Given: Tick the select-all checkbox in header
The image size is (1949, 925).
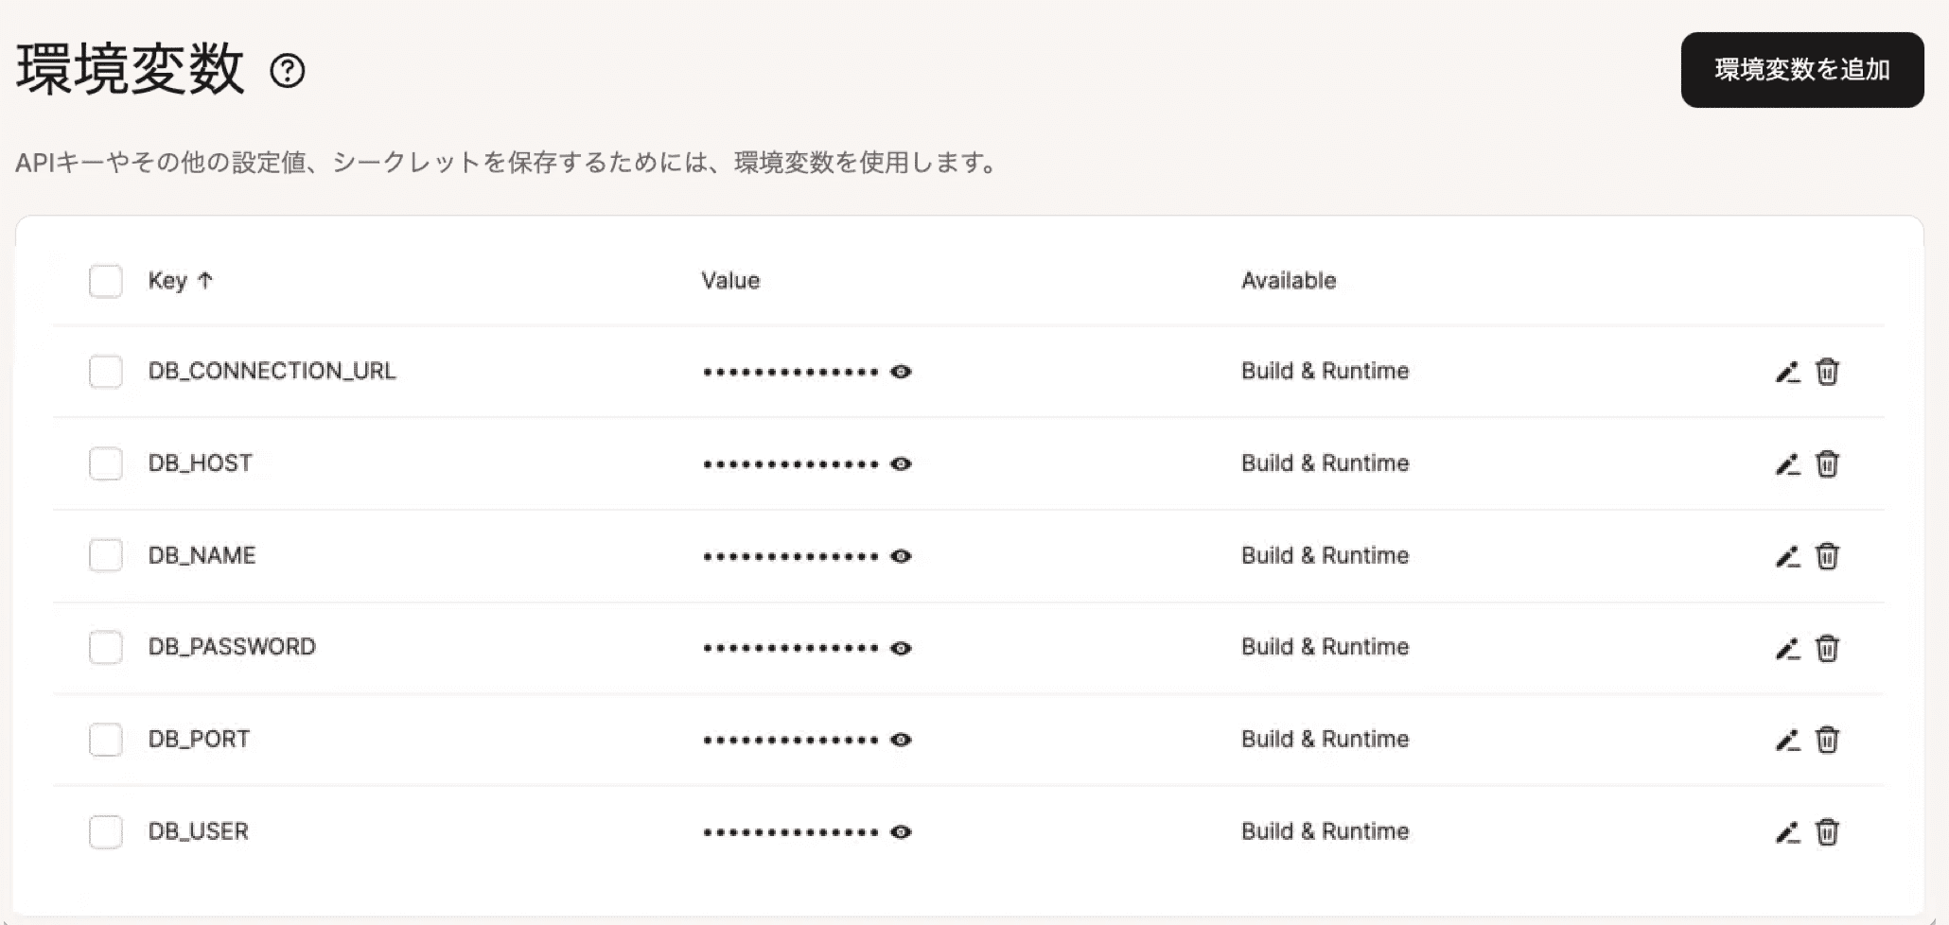Looking at the screenshot, I should click(x=105, y=281).
